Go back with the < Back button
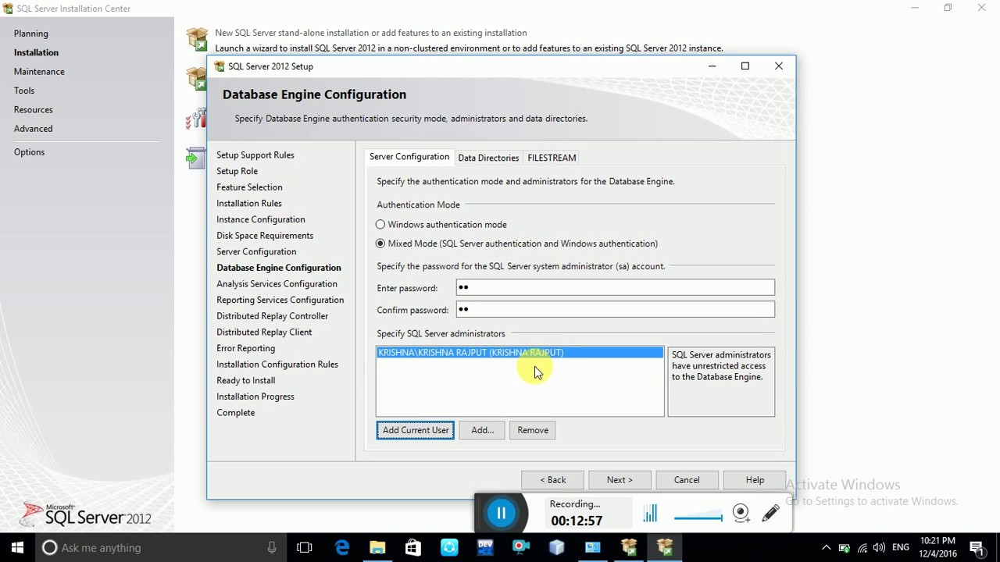The height and width of the screenshot is (562, 1000). tap(552, 480)
